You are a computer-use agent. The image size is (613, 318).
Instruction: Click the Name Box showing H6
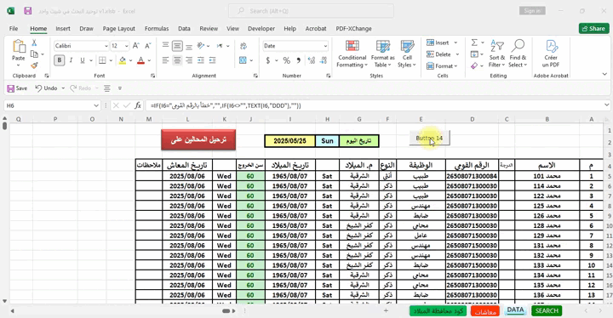[x=53, y=105]
